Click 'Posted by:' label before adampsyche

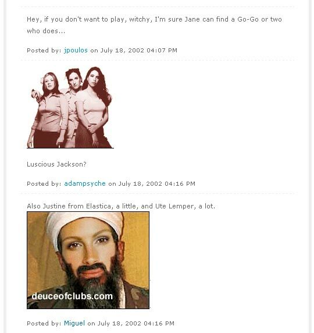[x=44, y=183]
